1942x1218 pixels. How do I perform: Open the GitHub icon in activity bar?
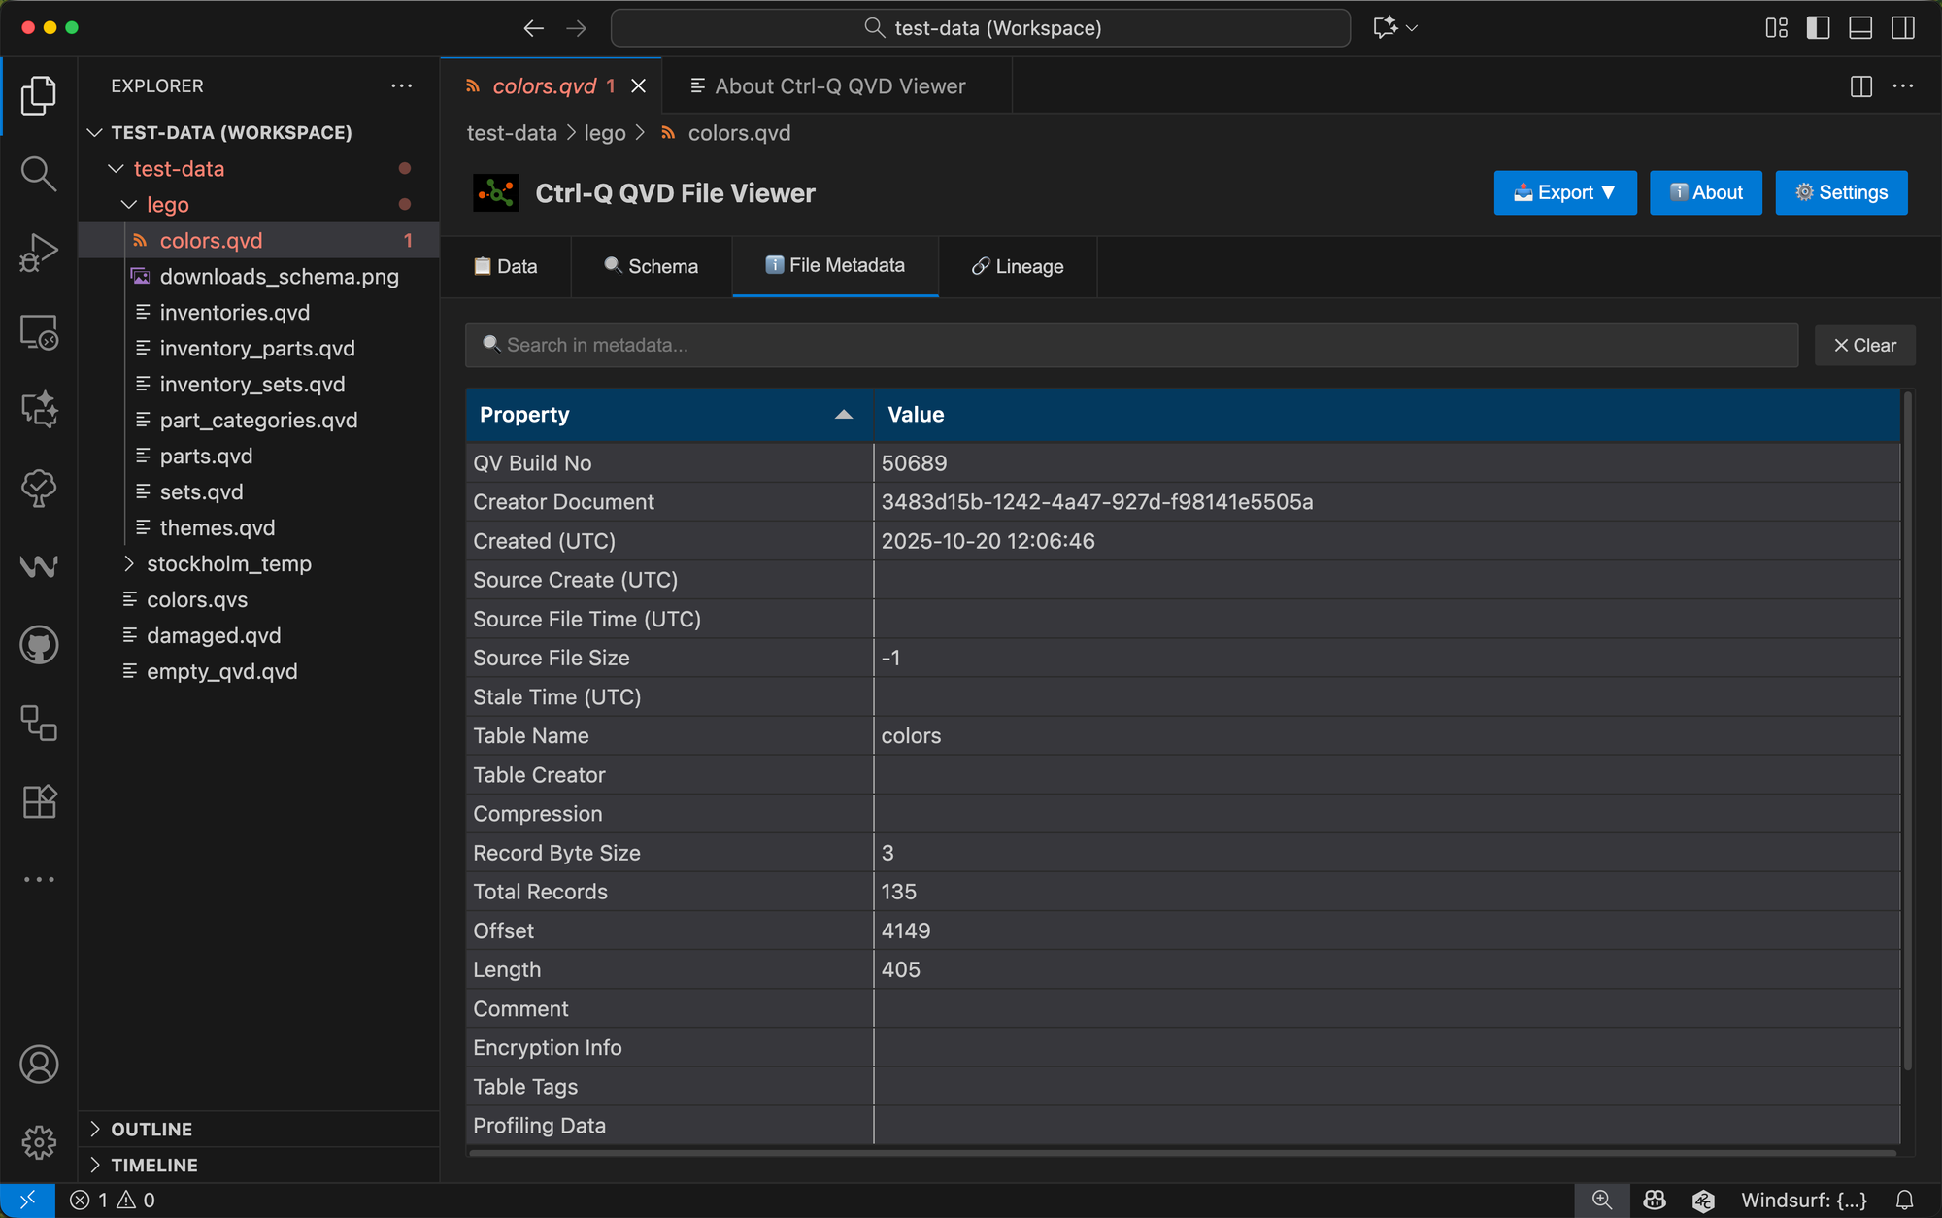(39, 645)
